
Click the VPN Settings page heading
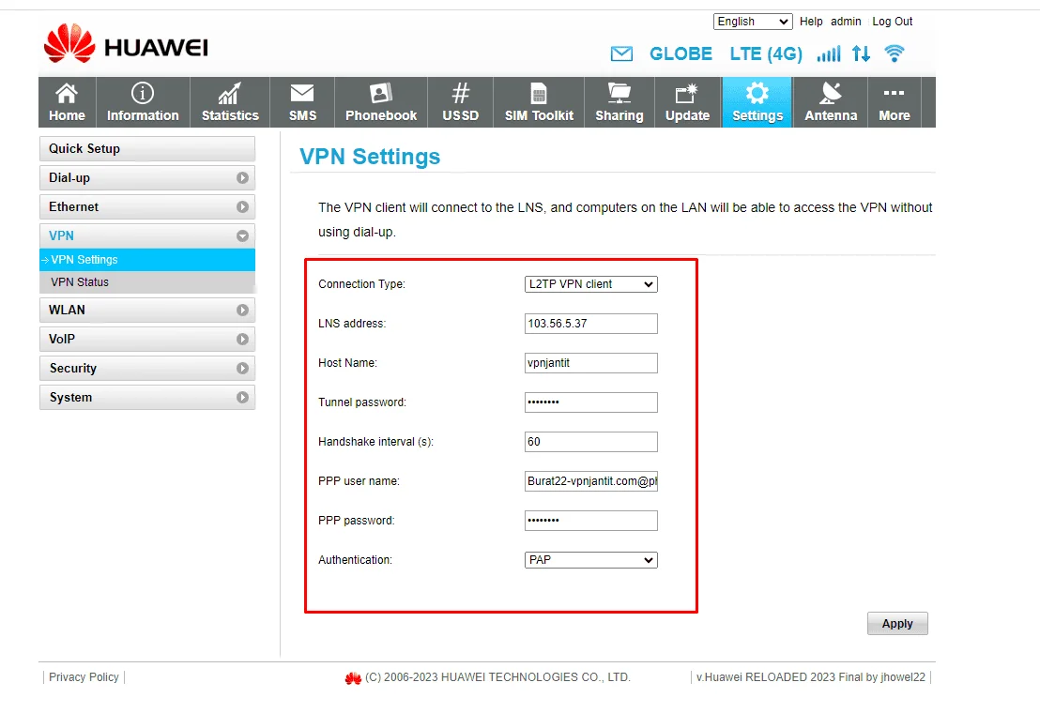[370, 157]
